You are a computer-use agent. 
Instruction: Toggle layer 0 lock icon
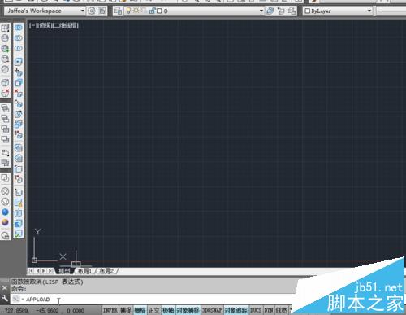152,11
